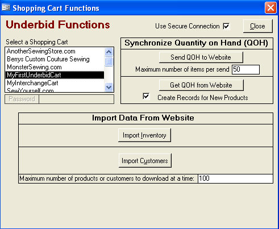Click the listbox scroll up arrow

click(109, 52)
